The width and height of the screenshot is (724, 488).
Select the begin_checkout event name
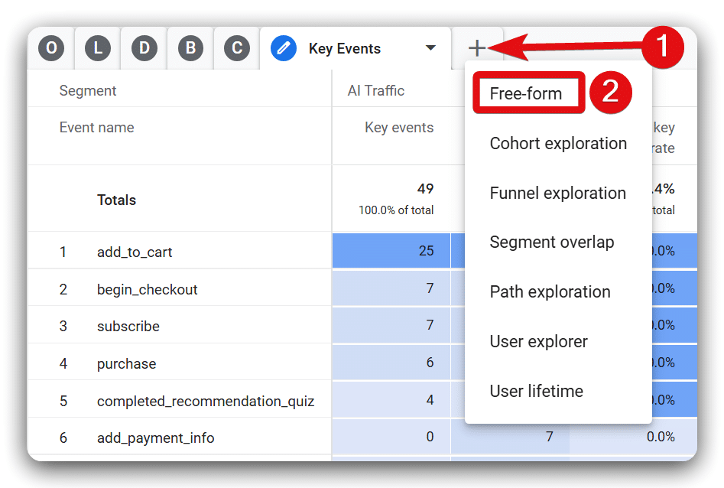[147, 289]
